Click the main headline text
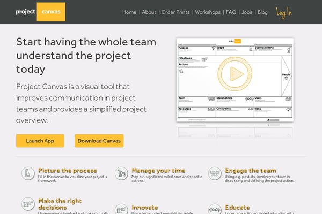The height and width of the screenshot is (214, 322). point(86,56)
